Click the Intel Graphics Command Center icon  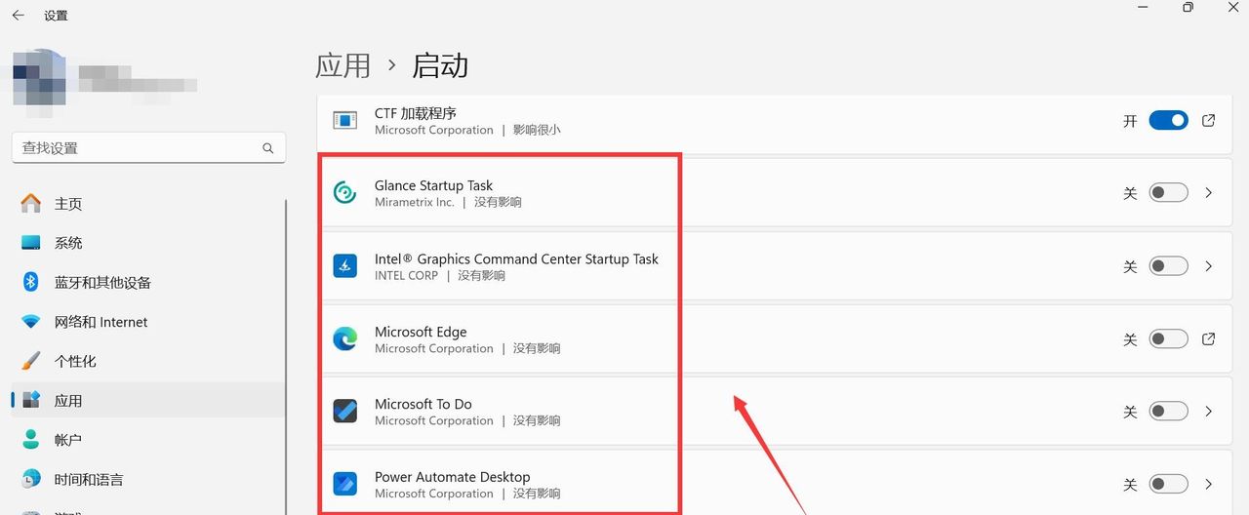point(344,266)
